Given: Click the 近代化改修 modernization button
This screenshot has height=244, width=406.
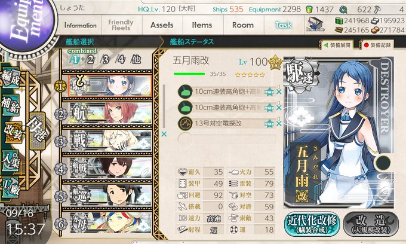Looking at the screenshot, I should pyautogui.click(x=312, y=224).
